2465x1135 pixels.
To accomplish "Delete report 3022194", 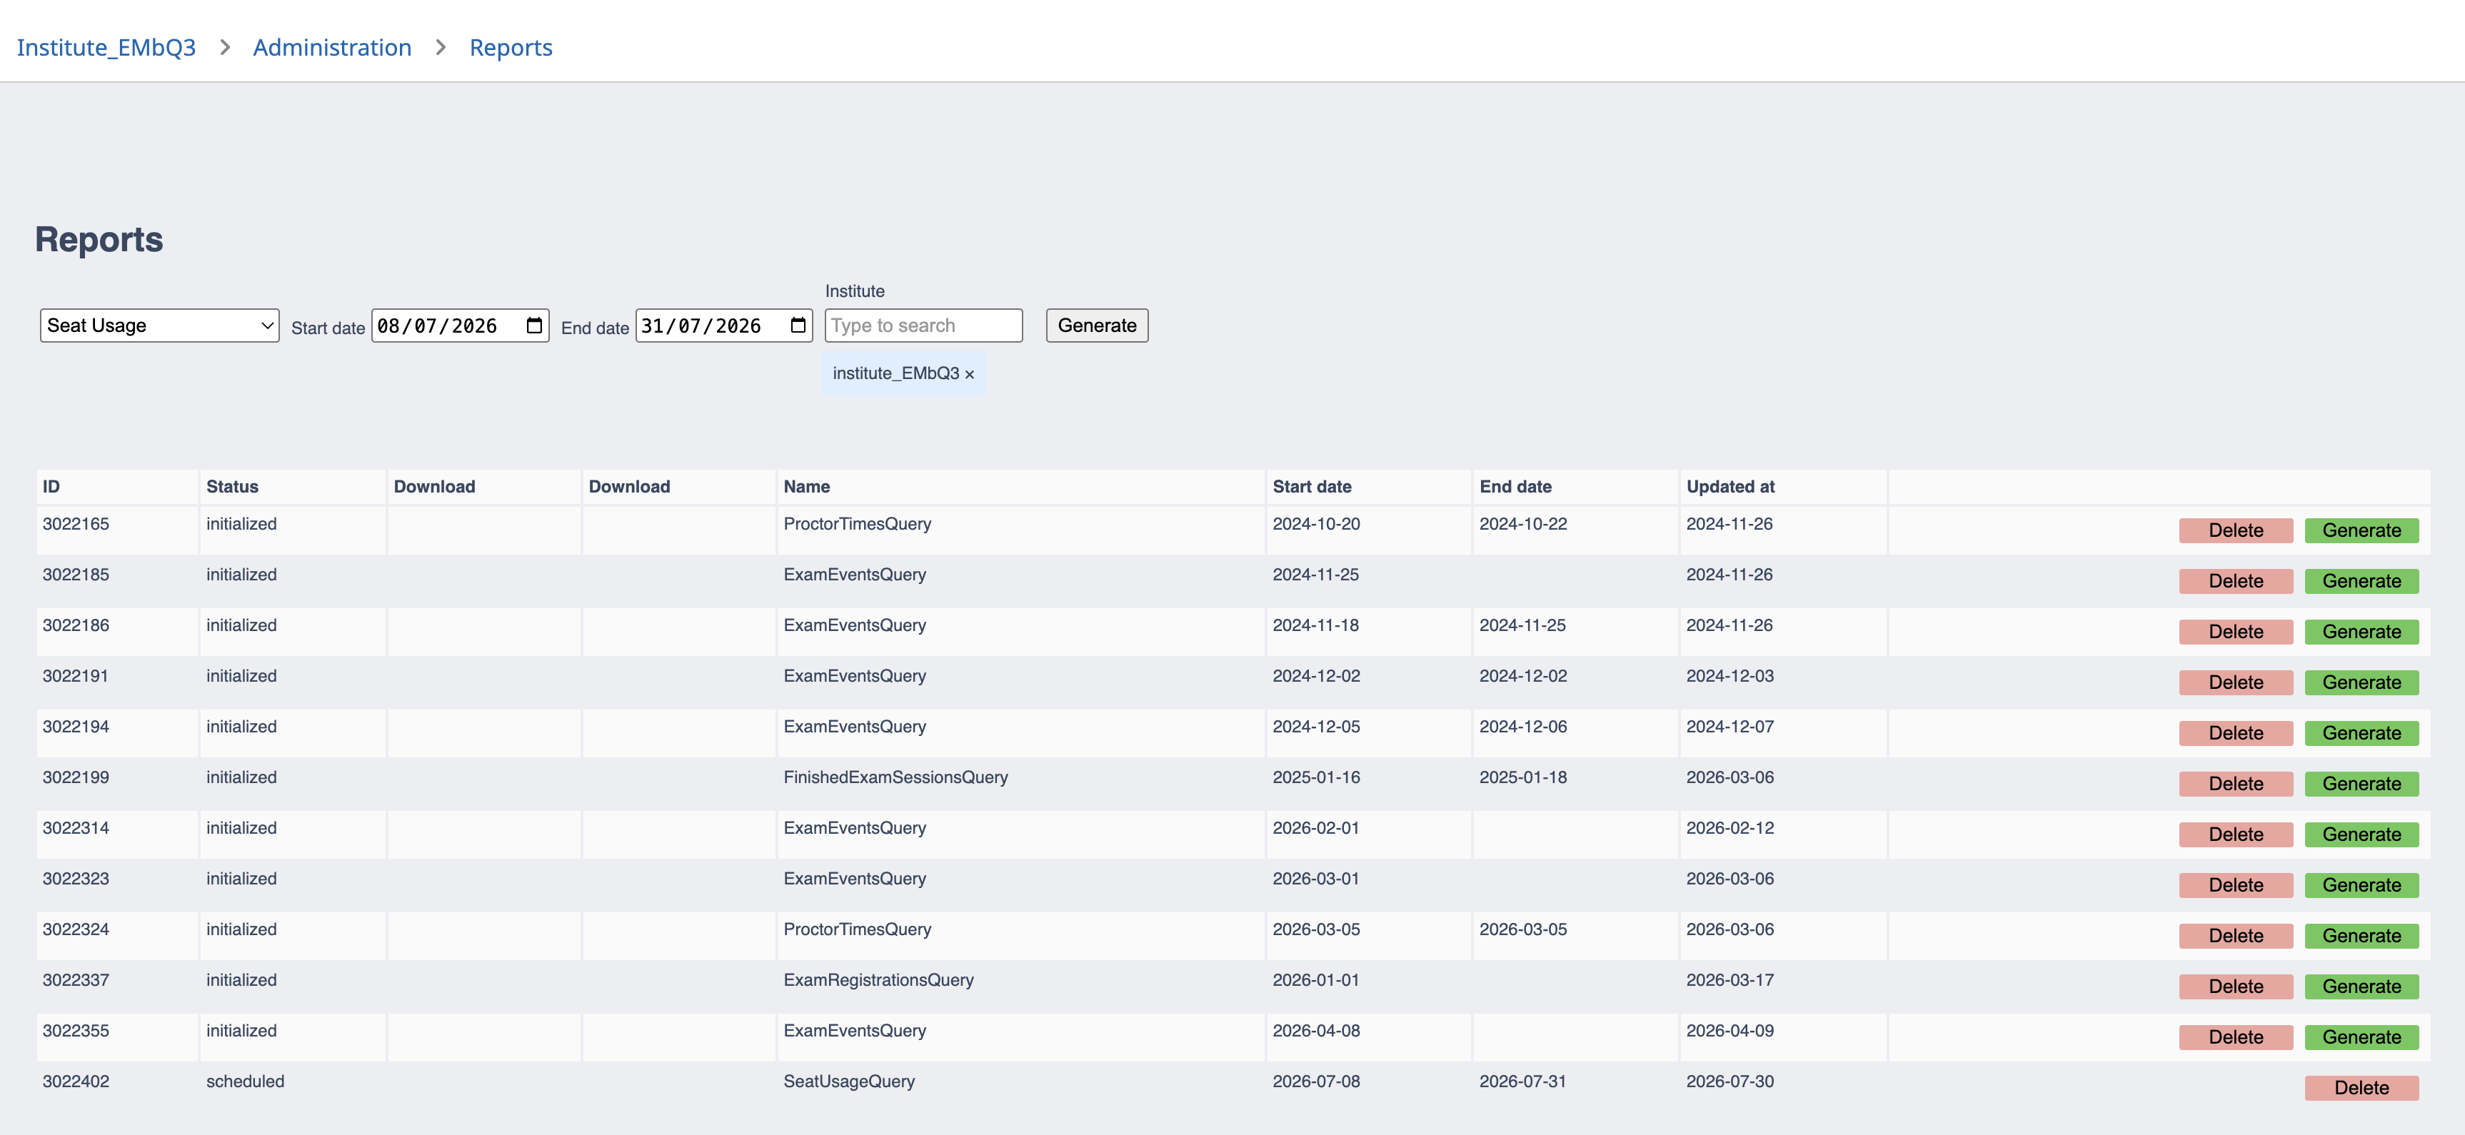I will click(2235, 733).
